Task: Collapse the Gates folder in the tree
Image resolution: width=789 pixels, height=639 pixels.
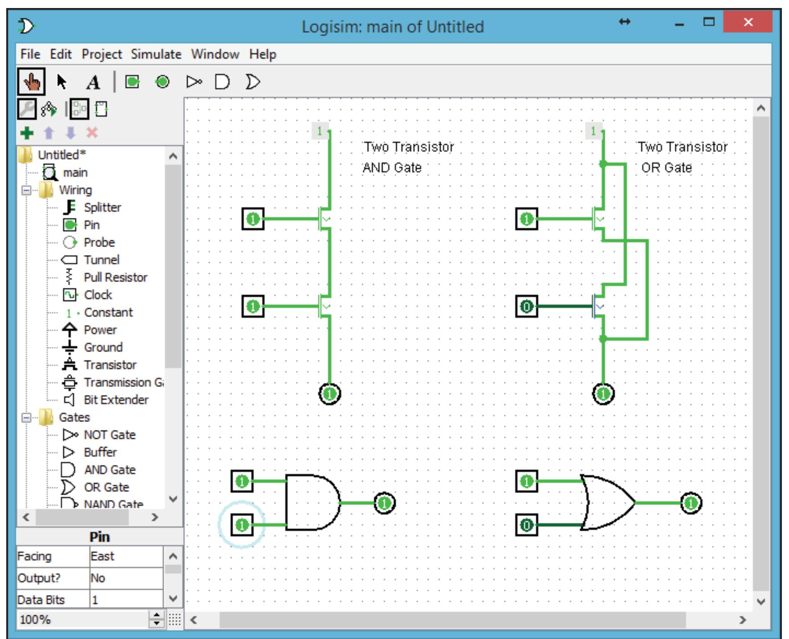Action: [25, 417]
